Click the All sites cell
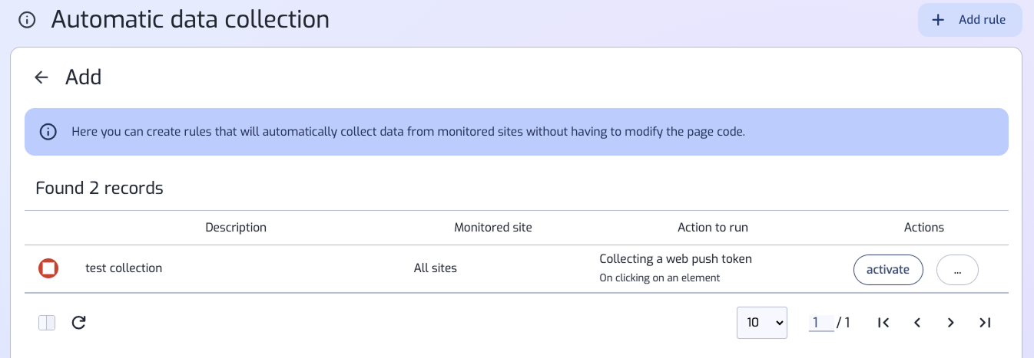 pyautogui.click(x=435, y=268)
